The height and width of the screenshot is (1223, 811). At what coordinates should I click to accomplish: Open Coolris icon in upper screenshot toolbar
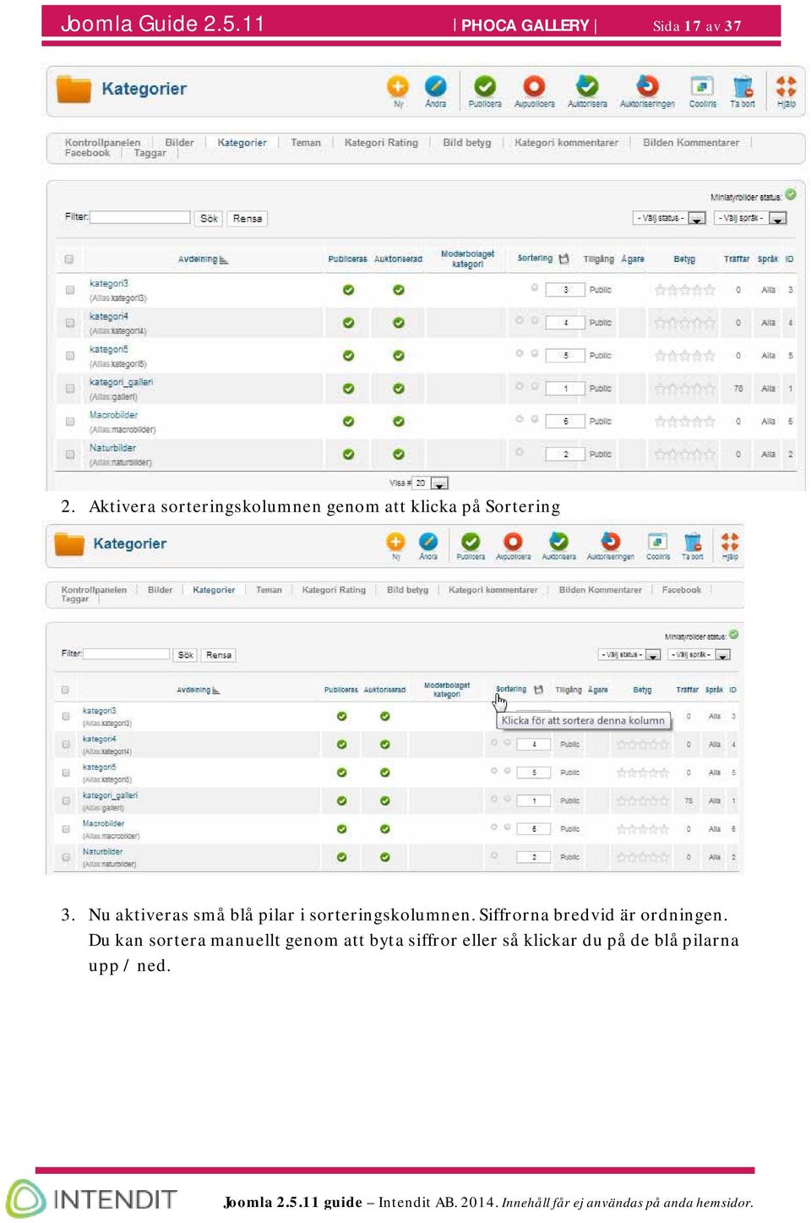coord(702,86)
